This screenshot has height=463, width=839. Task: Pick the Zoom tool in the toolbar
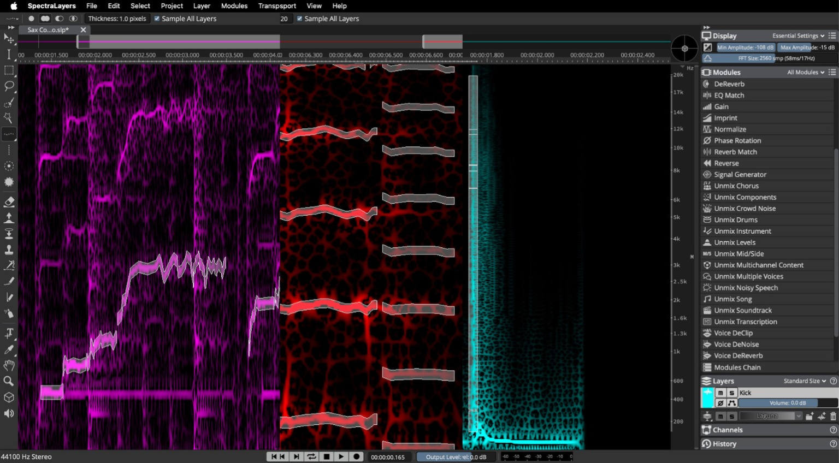coord(9,381)
